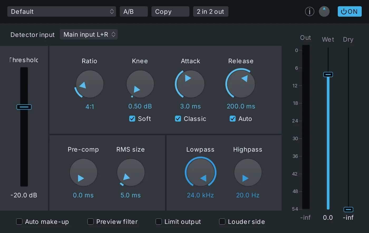The height and width of the screenshot is (233, 369).
Task: Click the 0.0 ms pre-comp value
Action: 83,195
